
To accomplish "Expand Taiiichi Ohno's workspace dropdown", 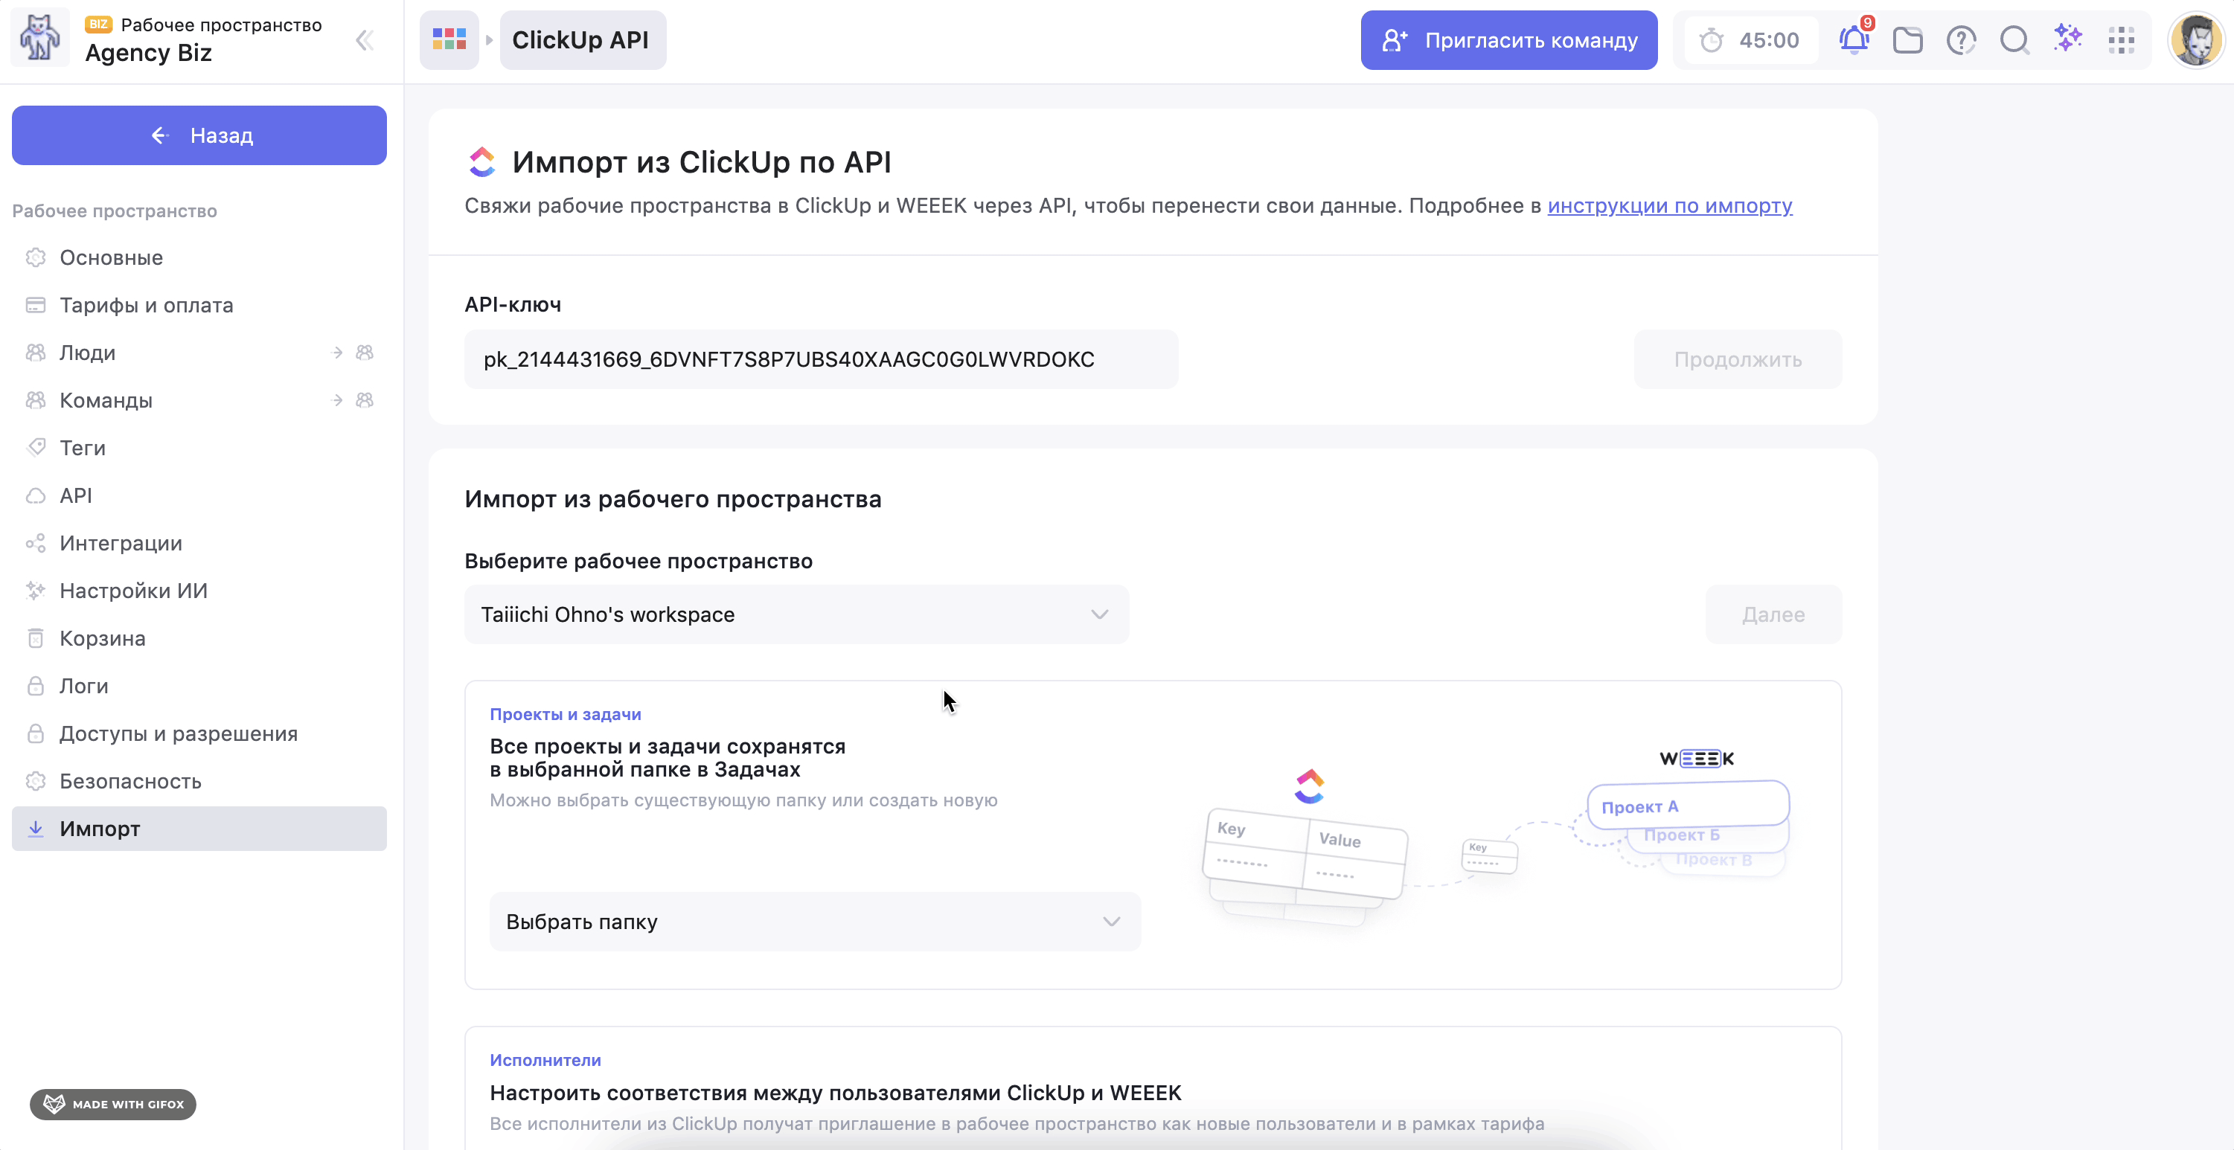I will coord(796,614).
